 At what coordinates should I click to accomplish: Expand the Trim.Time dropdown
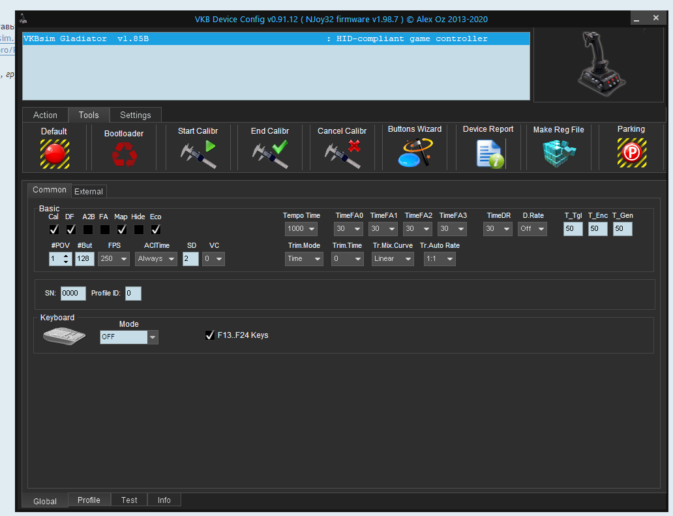click(348, 259)
